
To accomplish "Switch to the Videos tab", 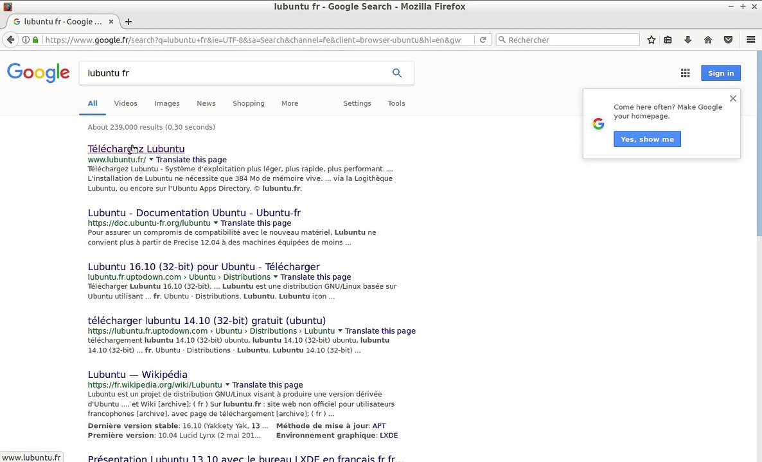I will pos(126,103).
